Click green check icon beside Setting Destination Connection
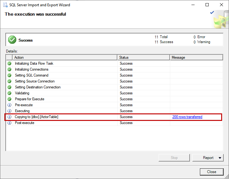The width and height of the screenshot is (229, 179). click(x=9, y=87)
